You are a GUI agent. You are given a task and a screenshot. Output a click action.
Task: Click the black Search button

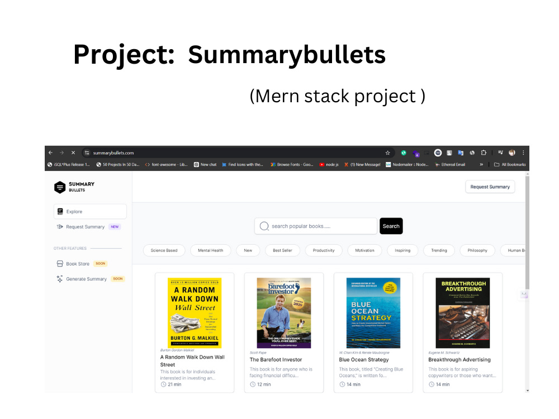click(391, 226)
